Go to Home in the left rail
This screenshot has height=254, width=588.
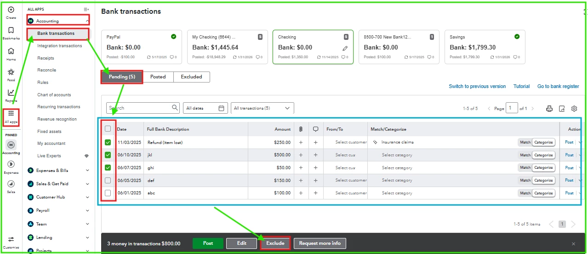[x=11, y=51]
